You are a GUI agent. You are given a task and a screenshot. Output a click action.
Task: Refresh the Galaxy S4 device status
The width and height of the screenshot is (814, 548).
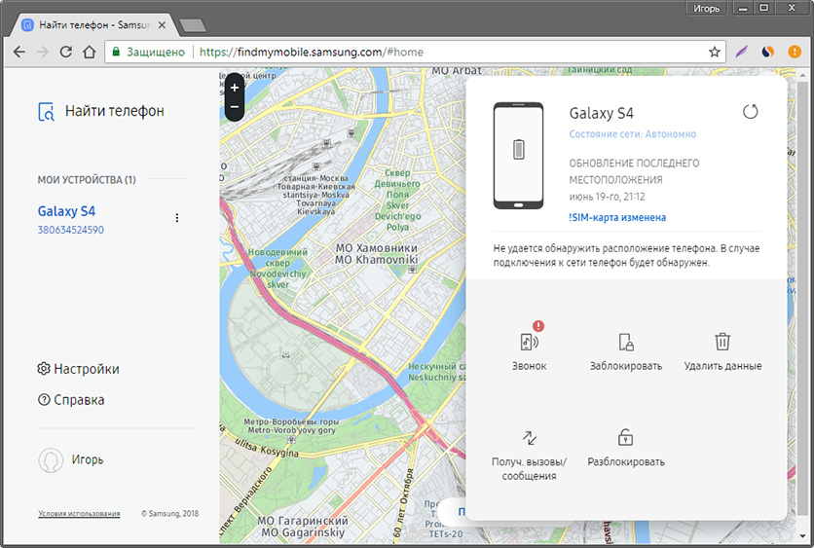click(x=750, y=111)
